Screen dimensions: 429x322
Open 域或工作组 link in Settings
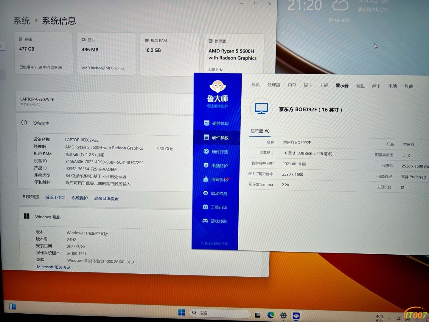55,197
